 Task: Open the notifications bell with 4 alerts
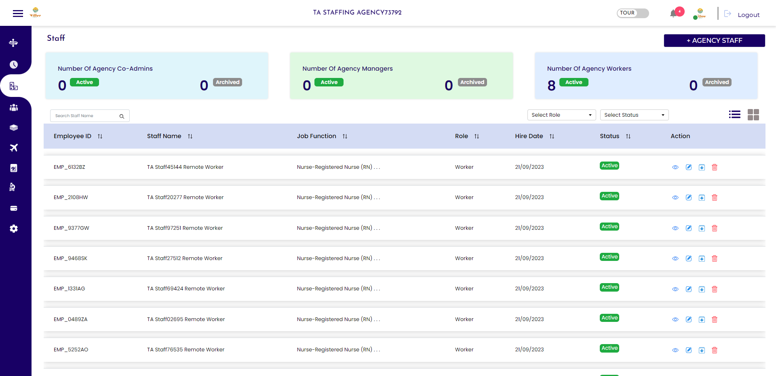[673, 13]
